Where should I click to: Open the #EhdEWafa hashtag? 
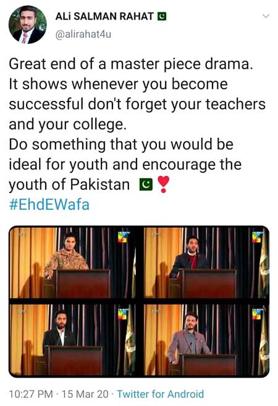click(x=49, y=205)
